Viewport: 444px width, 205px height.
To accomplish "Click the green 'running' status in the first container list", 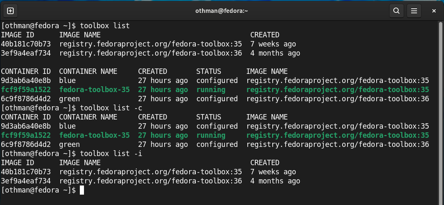I will pos(211,90).
